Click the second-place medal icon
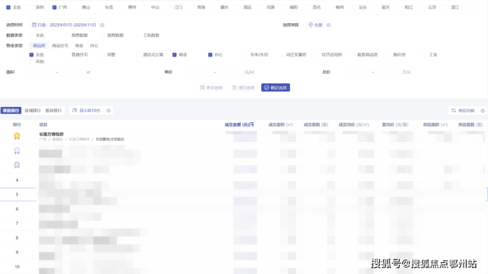The height and width of the screenshot is (274, 488). [16, 151]
